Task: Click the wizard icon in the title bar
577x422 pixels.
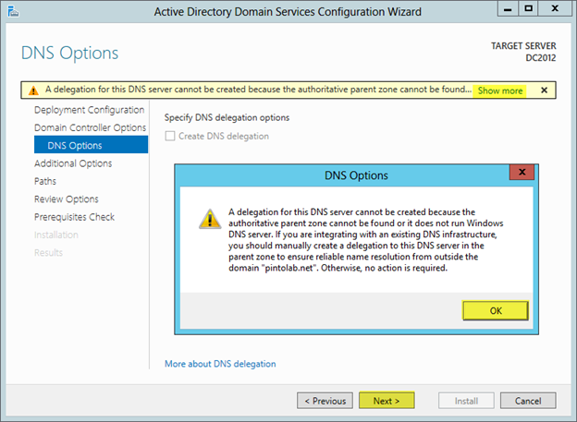Action: (13, 11)
